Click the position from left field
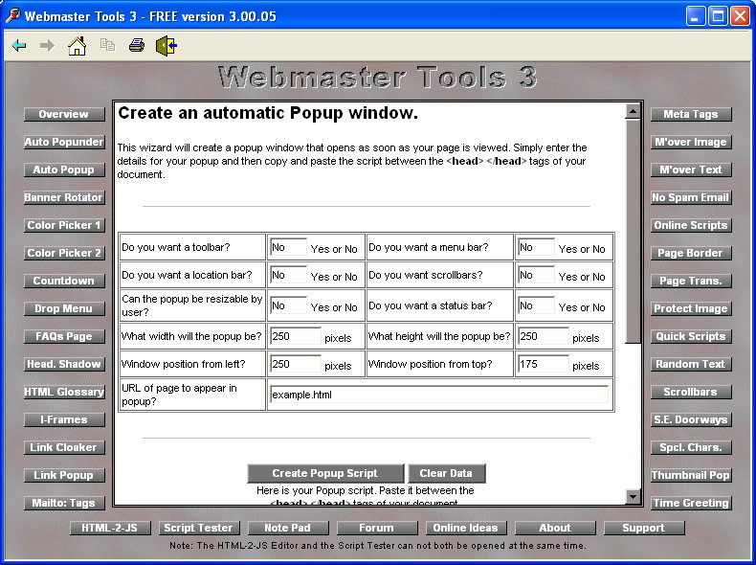This screenshot has height=565, width=756. 295,364
